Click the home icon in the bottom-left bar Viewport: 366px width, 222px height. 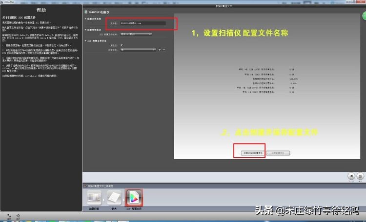(x=18, y=216)
